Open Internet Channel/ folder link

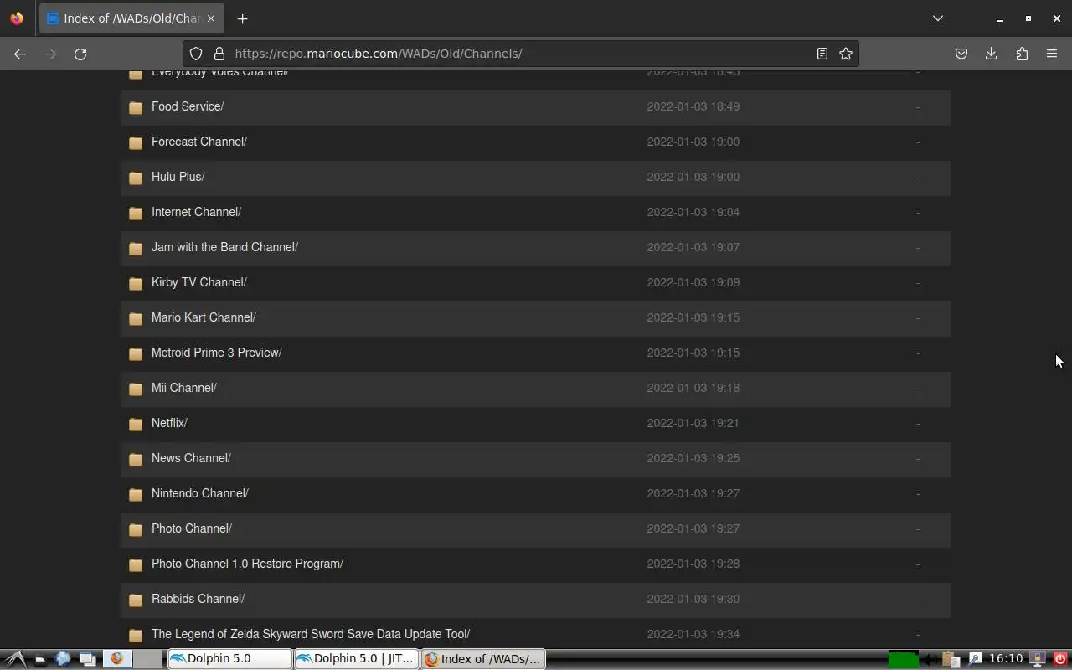click(196, 212)
